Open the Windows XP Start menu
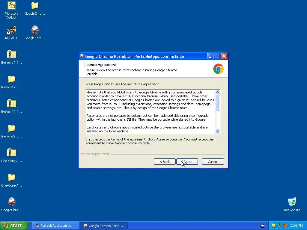 click(14, 226)
